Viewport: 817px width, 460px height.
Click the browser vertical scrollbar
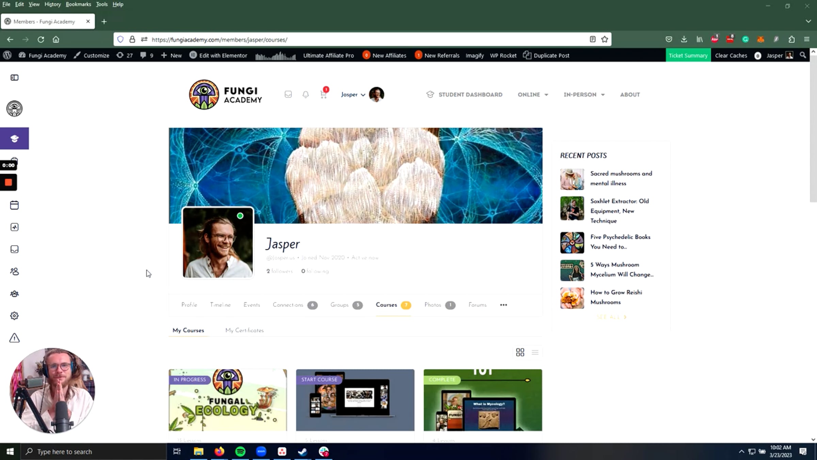coord(813,129)
